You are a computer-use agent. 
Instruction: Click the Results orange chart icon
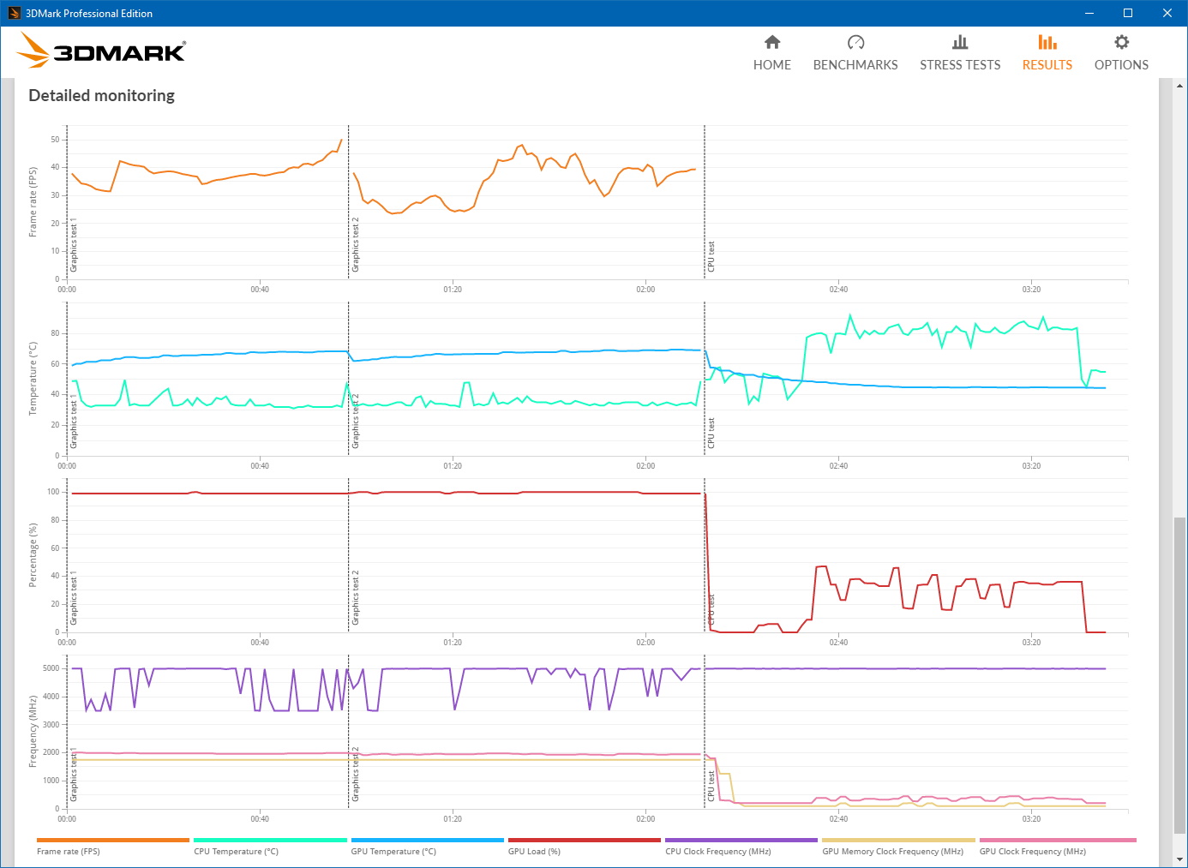coord(1047,42)
